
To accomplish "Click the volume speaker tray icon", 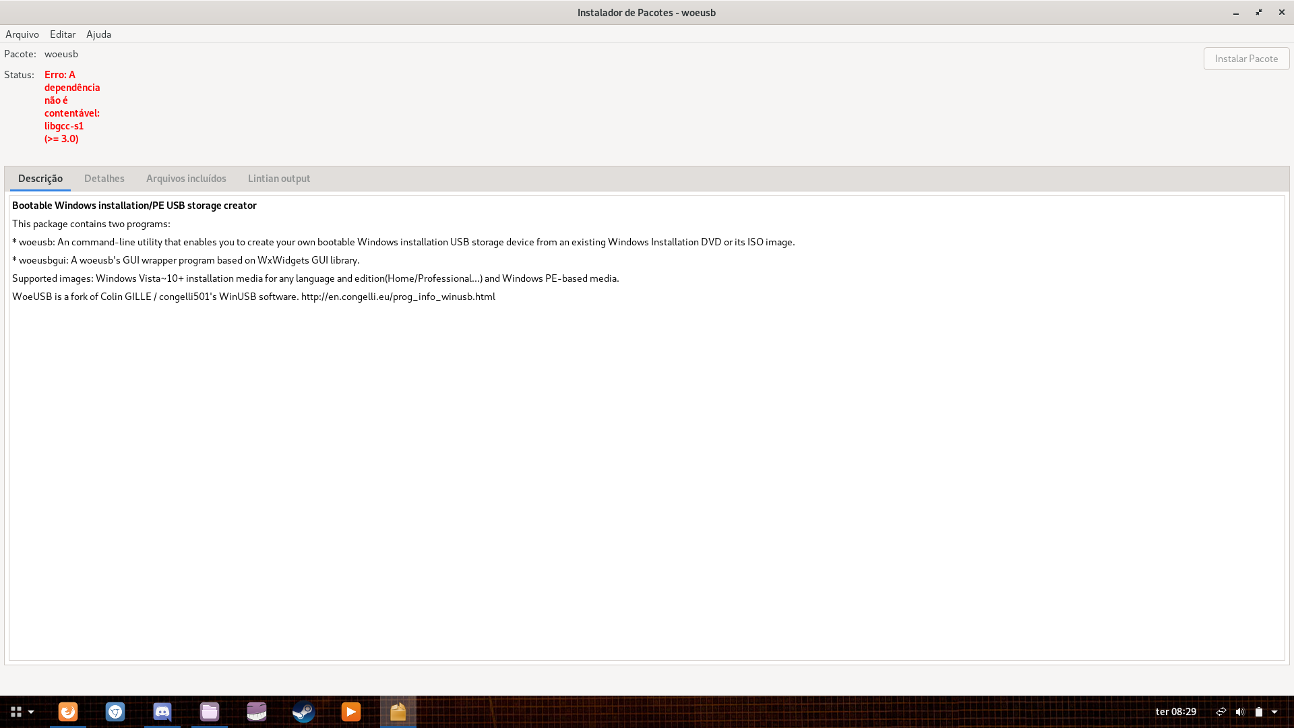I will click(1240, 712).
